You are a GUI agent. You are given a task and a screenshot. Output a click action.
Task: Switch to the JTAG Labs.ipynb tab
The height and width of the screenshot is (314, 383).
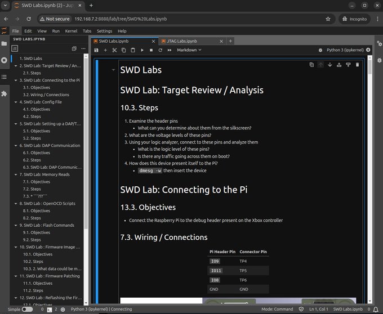pos(182,41)
